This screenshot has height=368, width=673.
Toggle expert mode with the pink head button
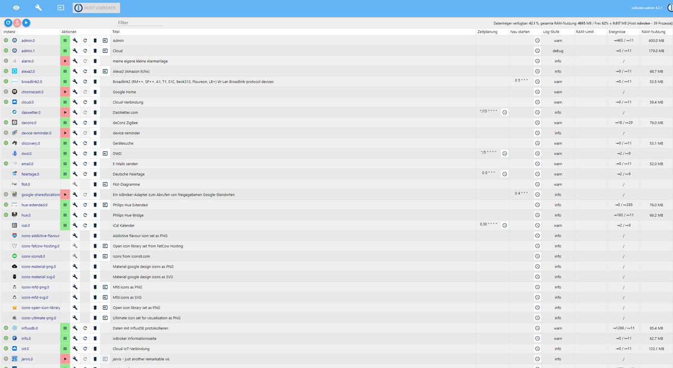click(x=17, y=22)
